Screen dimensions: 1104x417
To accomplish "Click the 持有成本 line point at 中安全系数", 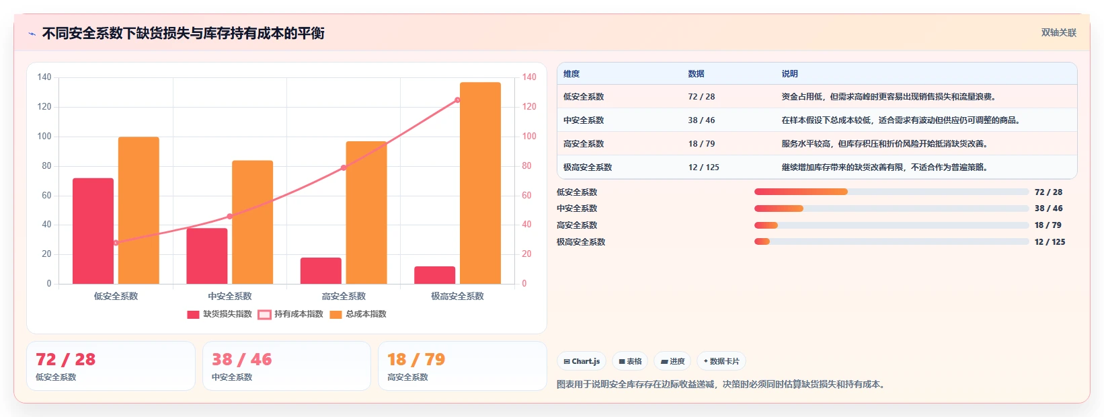I will coord(230,216).
